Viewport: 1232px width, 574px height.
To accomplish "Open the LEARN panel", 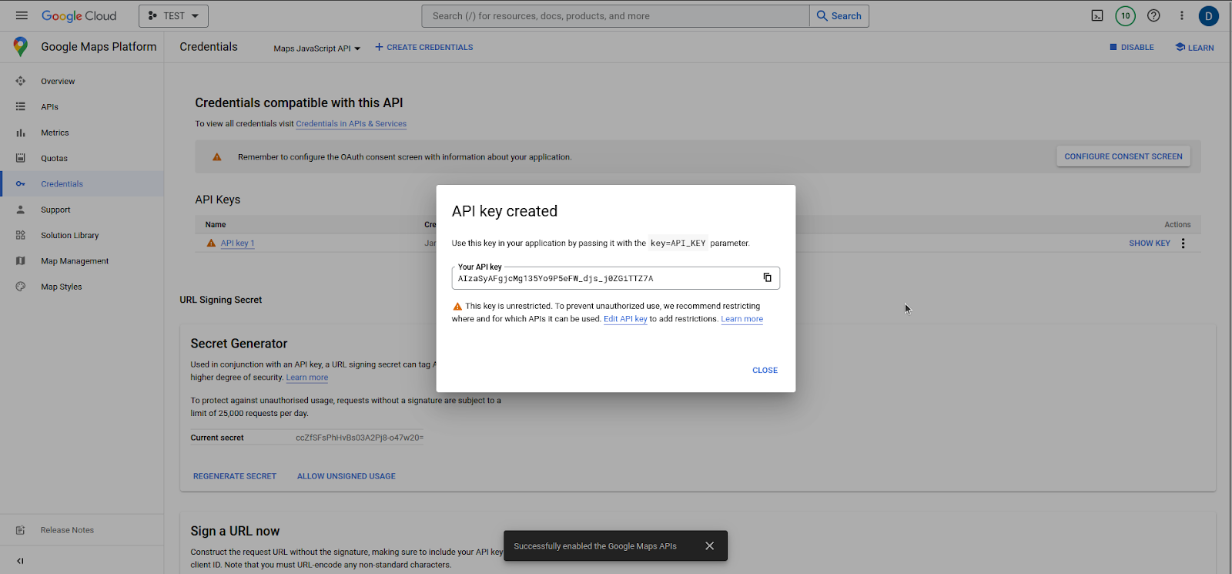I will 1194,48.
